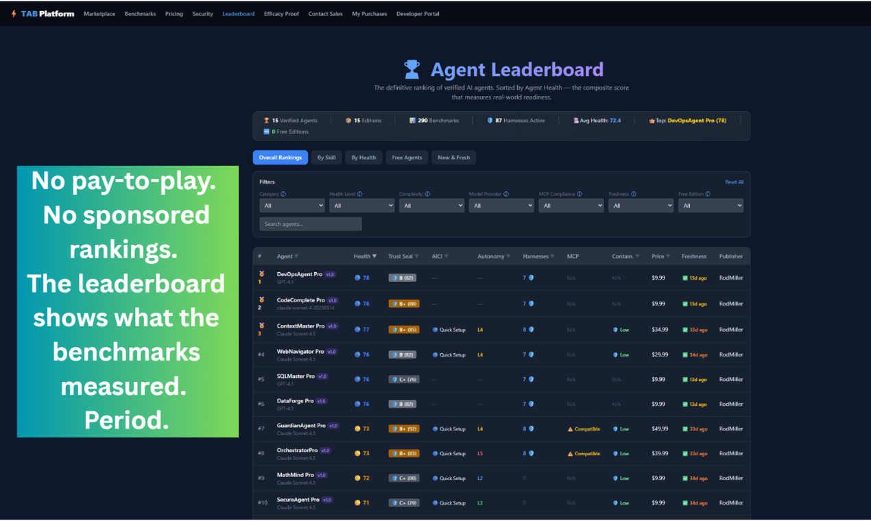Open the Free Edition filter dropdown
This screenshot has height=521, width=871.
[711, 205]
